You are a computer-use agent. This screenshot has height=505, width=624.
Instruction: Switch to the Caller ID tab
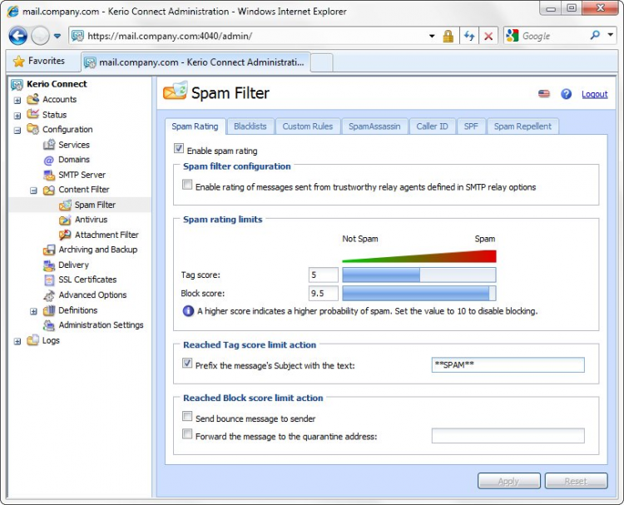pyautogui.click(x=432, y=126)
